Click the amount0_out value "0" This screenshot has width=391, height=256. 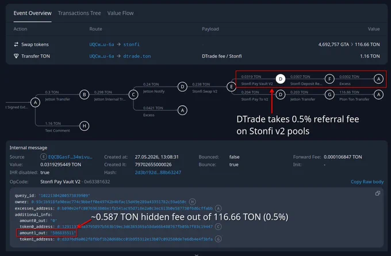[x=53, y=220]
